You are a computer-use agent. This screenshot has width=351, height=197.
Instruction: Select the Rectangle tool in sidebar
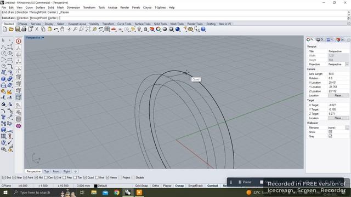pos(10,60)
